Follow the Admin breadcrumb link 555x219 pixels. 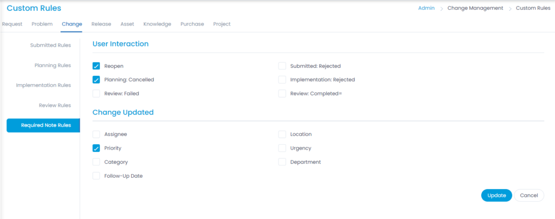tap(427, 8)
